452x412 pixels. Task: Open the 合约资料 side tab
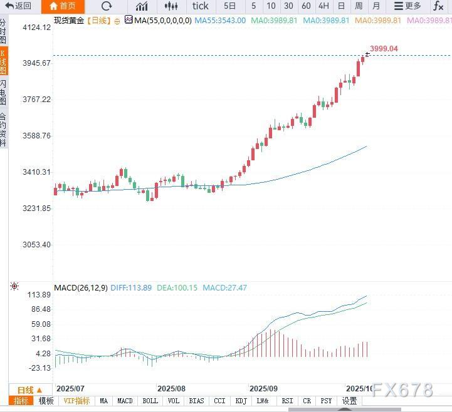pos(4,129)
